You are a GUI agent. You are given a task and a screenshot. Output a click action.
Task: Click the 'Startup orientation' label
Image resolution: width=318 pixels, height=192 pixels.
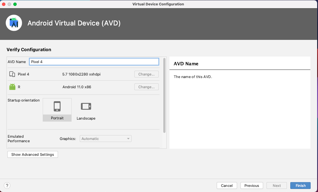tap(24, 100)
